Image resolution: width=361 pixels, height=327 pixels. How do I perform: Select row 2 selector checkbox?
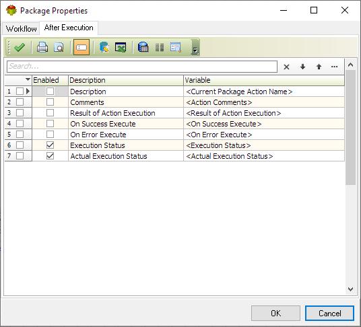click(x=20, y=102)
